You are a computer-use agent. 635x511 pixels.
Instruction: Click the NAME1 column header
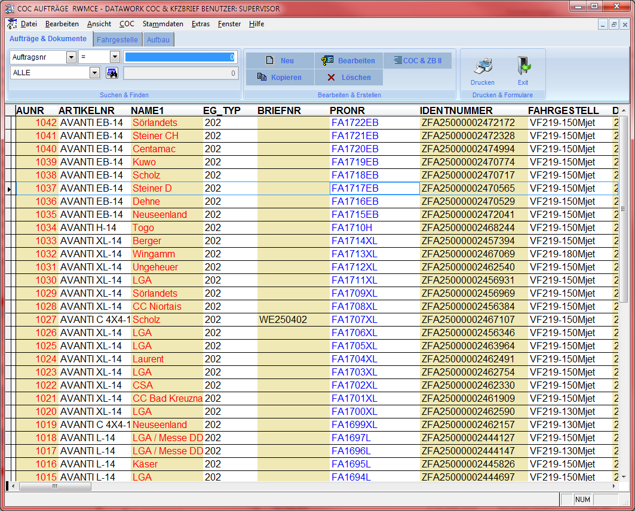pos(167,110)
